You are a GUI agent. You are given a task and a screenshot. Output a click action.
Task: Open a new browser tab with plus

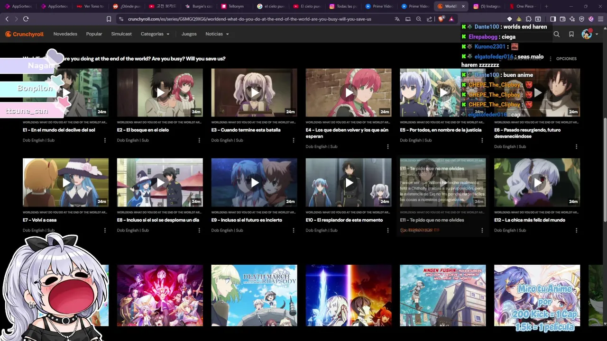coord(546,6)
